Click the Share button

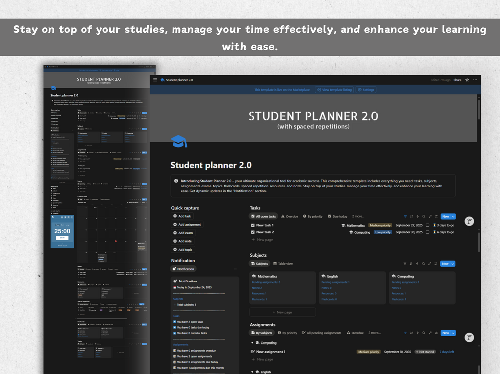(x=457, y=80)
